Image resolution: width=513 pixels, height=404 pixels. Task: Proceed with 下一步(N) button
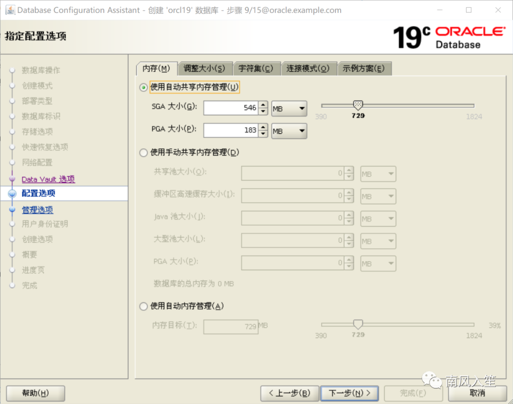(x=350, y=393)
